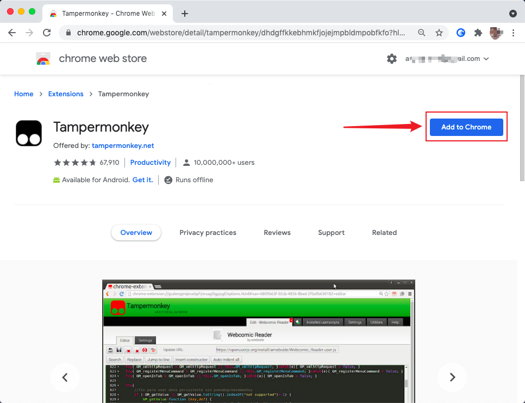The height and width of the screenshot is (403, 525).
Task: Open the Productivity category link
Action: point(151,162)
